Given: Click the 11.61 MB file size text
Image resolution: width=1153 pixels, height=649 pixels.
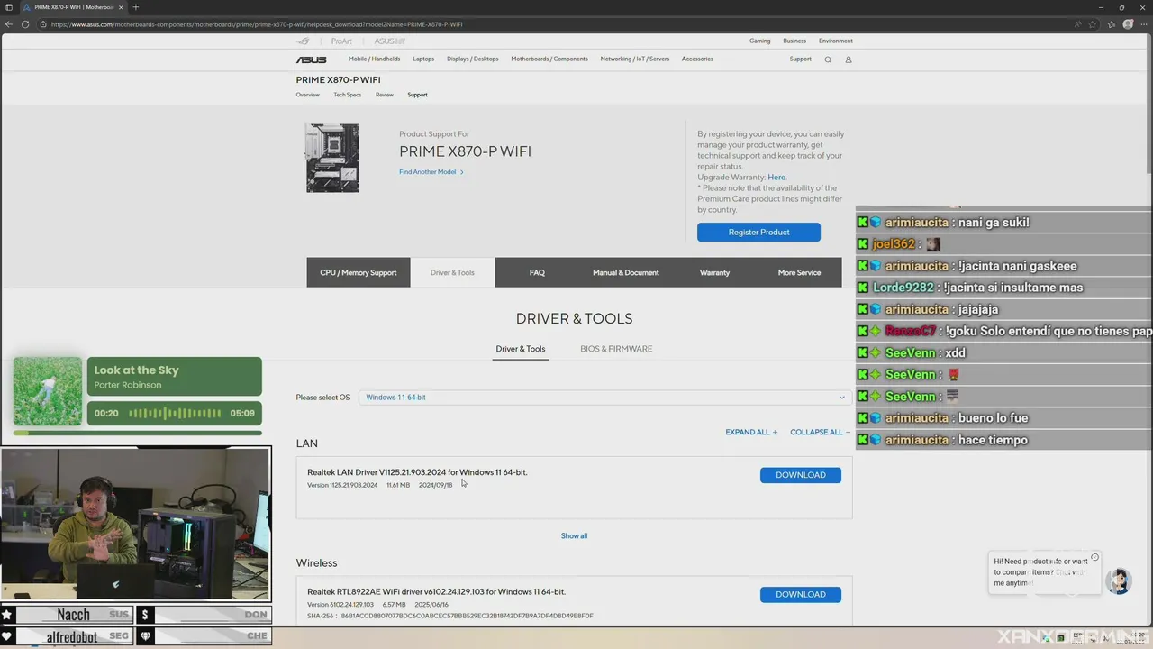Looking at the screenshot, I should 398,485.
